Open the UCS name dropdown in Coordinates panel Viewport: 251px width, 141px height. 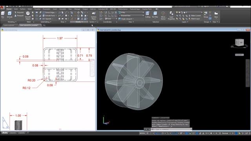[111, 19]
